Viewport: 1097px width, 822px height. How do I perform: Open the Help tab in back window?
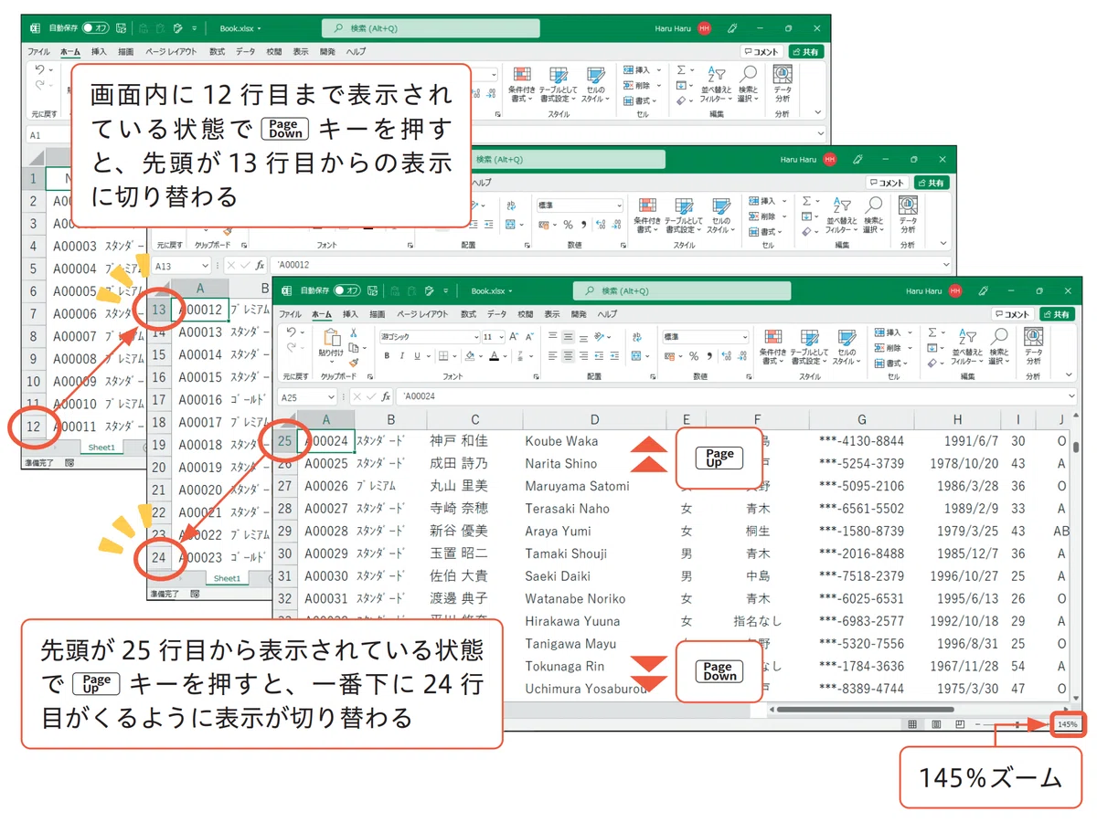[x=356, y=52]
